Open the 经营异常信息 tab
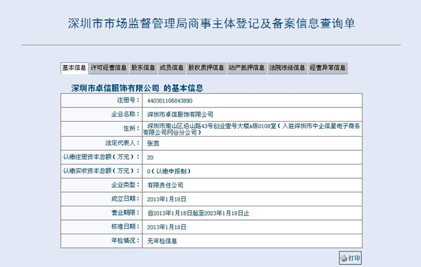This screenshot has width=421, height=267. (328, 68)
